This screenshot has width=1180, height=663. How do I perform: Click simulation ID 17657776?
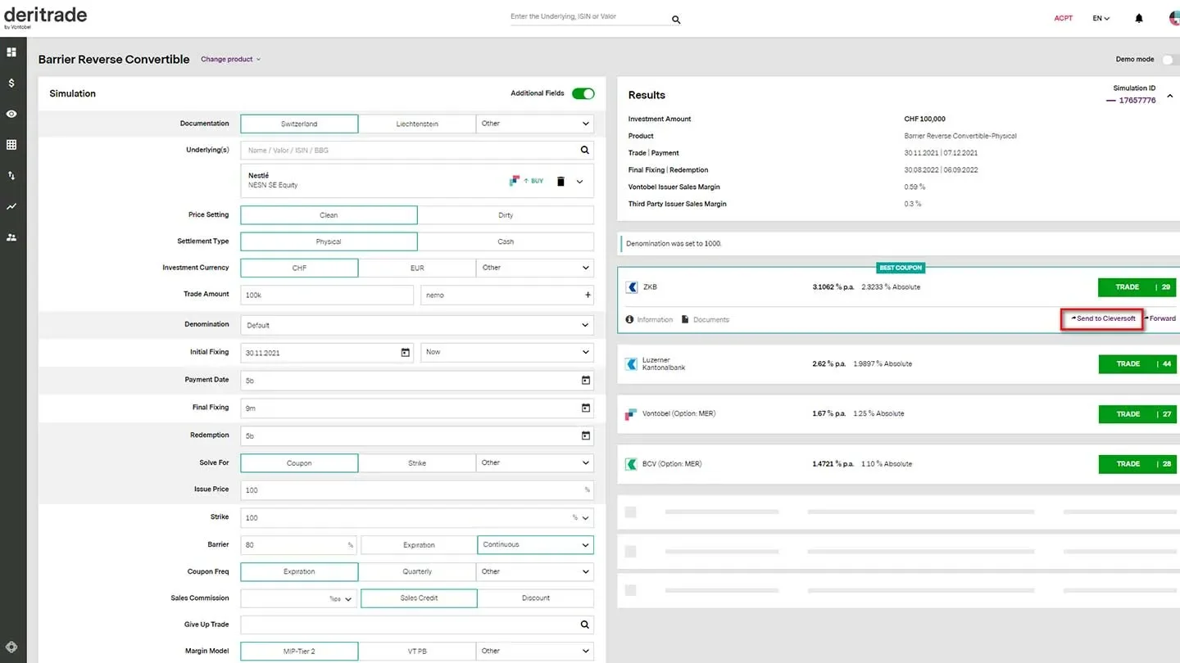pos(1137,101)
